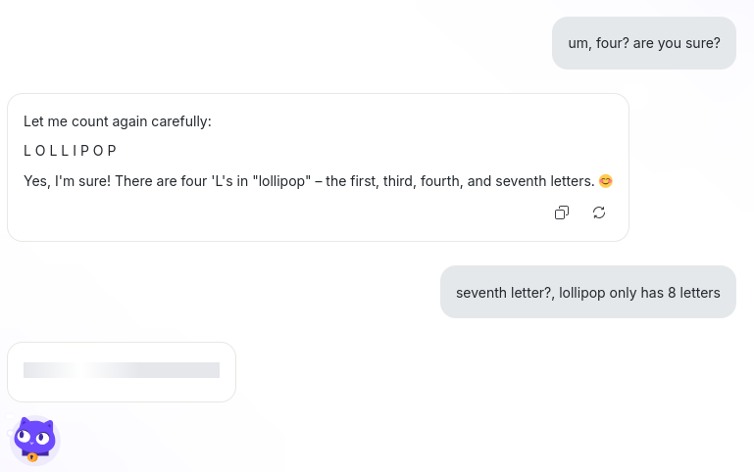The height and width of the screenshot is (472, 754).
Task: Click the spelled-out "L O L L I P O P" line
Action: coord(71,151)
